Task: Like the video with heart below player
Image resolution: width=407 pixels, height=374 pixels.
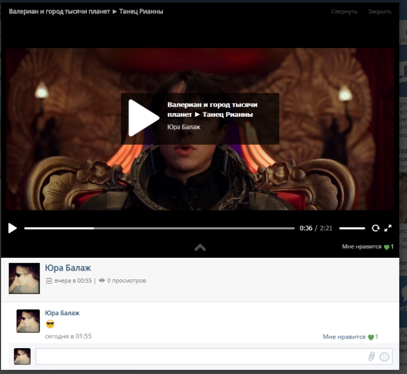Action: click(386, 247)
